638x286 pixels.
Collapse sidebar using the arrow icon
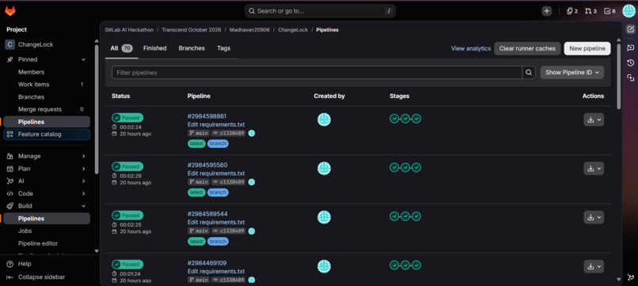point(10,277)
